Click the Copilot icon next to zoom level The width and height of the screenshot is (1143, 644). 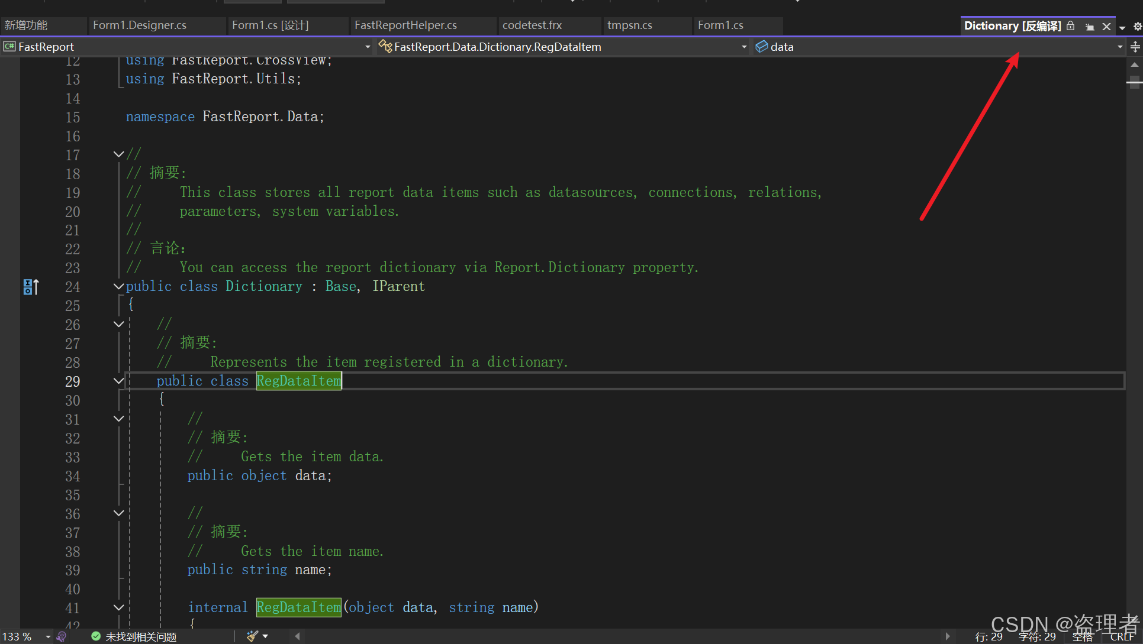(62, 636)
